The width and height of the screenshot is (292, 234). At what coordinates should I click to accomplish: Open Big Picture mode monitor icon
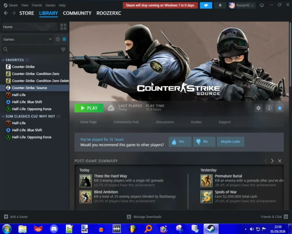click(262, 6)
